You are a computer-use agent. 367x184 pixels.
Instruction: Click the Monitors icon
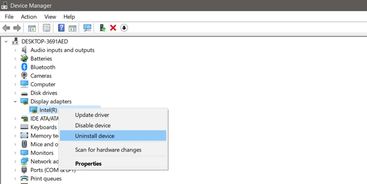24,153
